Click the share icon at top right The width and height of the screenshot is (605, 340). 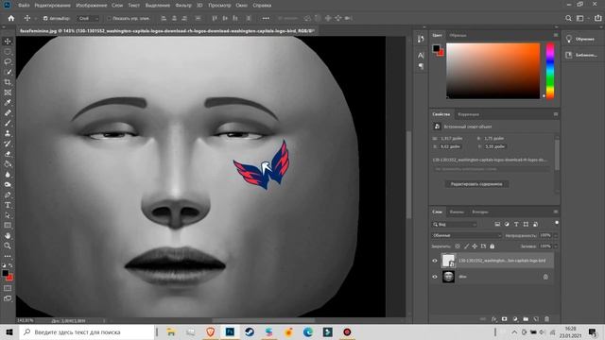click(597, 18)
